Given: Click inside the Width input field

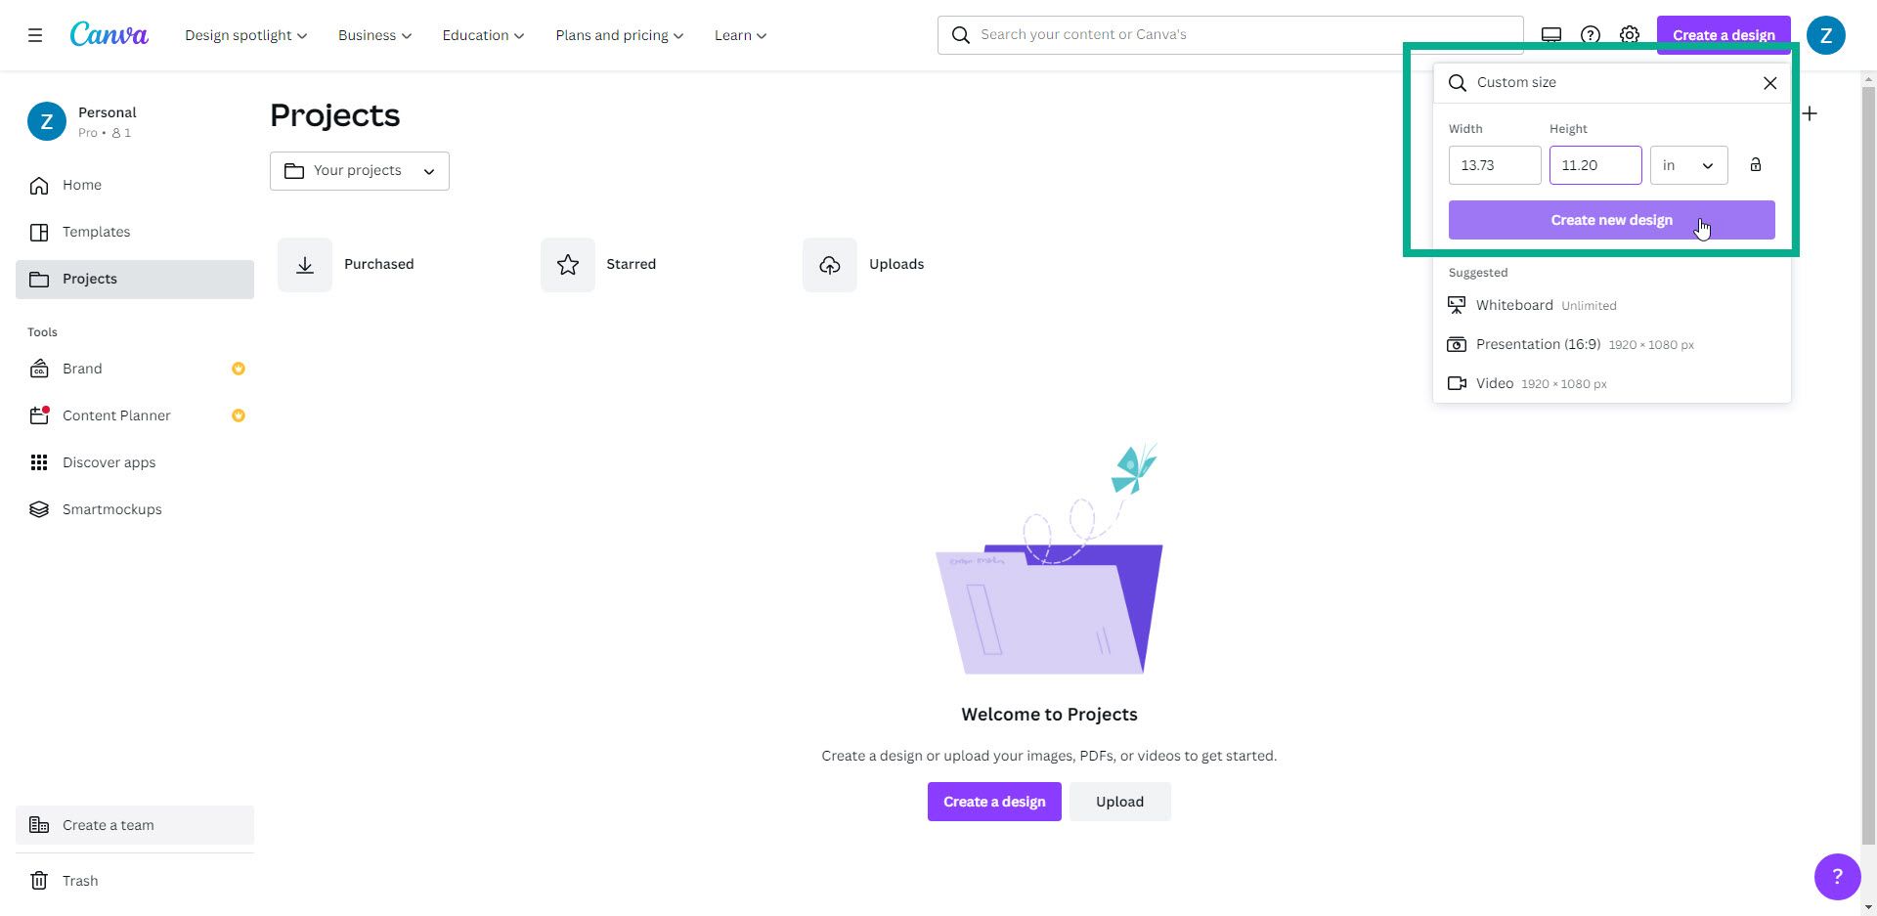Looking at the screenshot, I should (x=1494, y=164).
